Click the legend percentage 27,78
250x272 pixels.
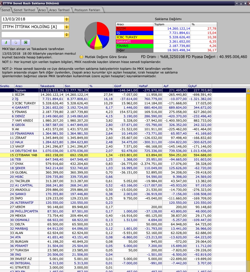point(212,29)
